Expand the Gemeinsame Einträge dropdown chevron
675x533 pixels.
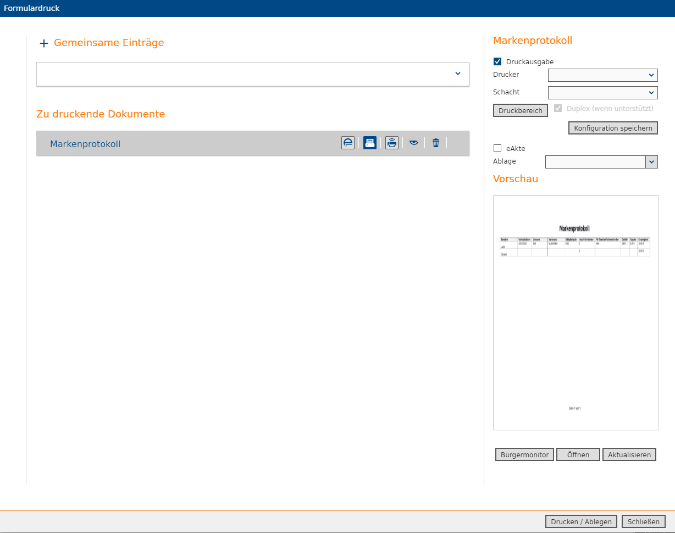(x=458, y=74)
